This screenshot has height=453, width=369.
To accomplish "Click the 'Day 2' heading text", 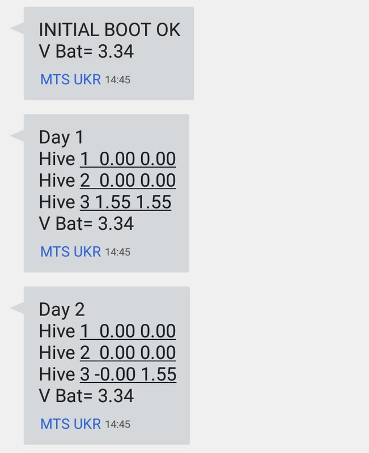I will pos(62,310).
